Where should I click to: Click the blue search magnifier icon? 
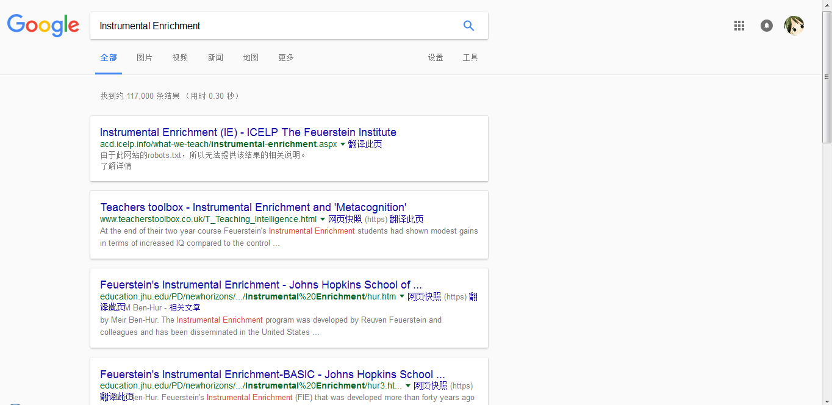click(468, 26)
